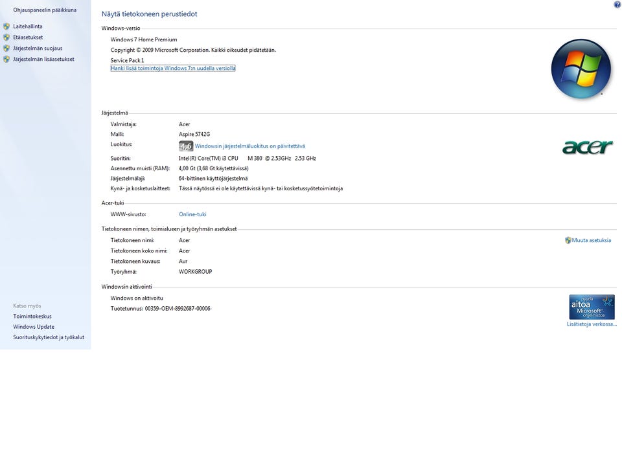Click the Acer logo image
The image size is (622, 457).
588,147
